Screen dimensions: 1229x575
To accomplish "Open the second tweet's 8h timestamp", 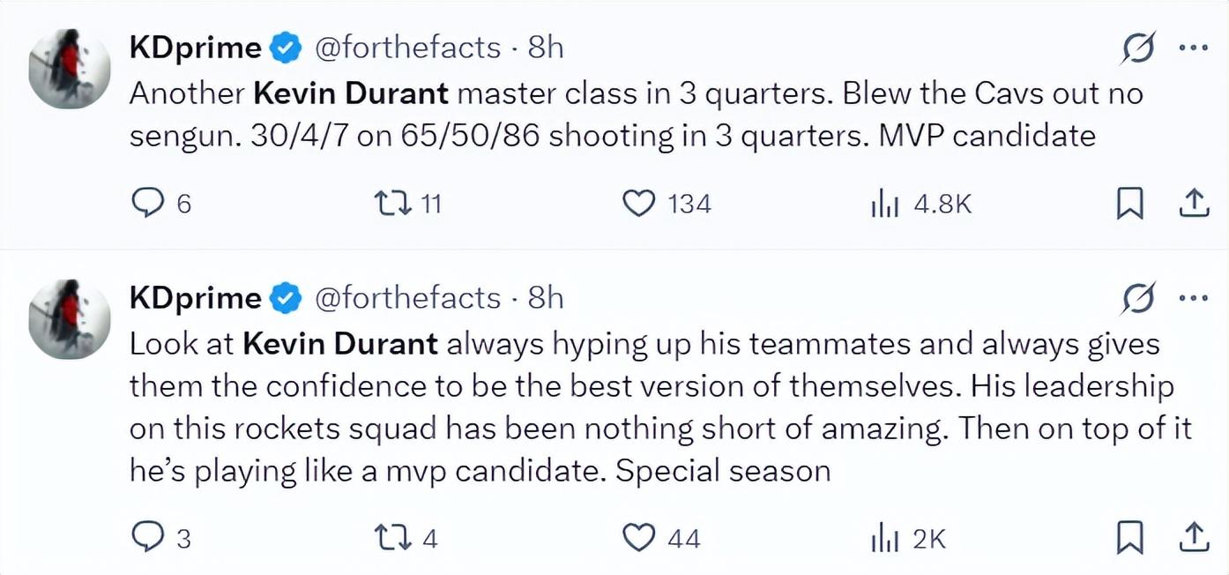I will (546, 298).
